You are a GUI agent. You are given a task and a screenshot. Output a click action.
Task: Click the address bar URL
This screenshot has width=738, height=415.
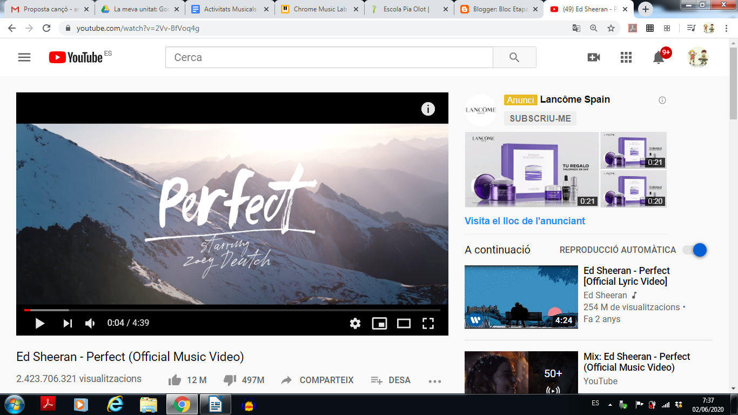pos(138,28)
